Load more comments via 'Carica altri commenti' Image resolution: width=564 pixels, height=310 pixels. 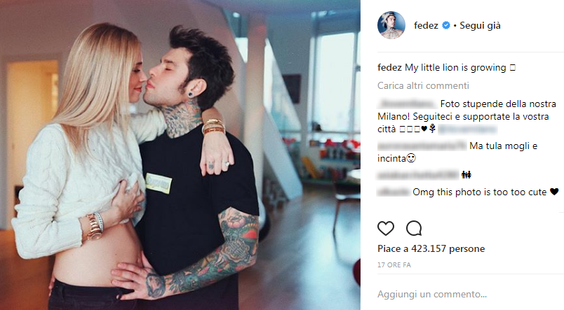click(423, 86)
